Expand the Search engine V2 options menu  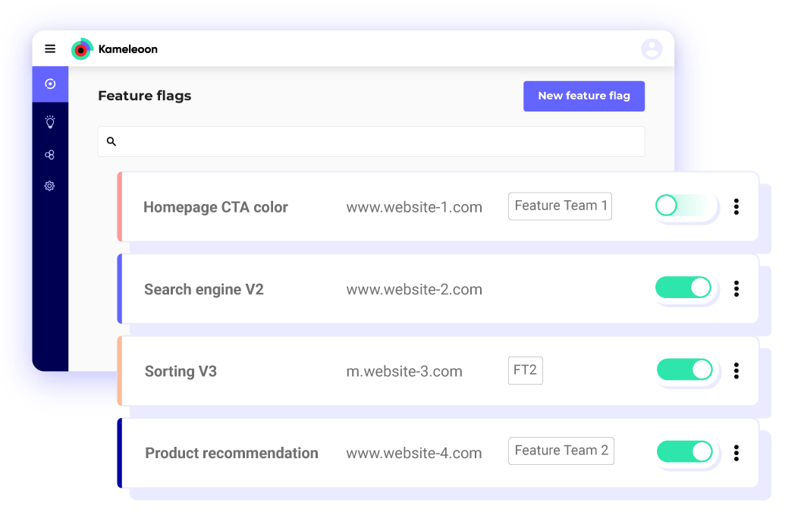click(x=736, y=288)
